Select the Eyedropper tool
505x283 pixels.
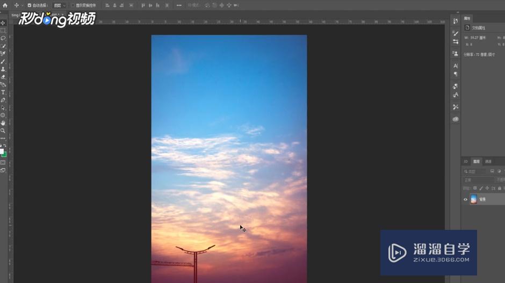3,54
